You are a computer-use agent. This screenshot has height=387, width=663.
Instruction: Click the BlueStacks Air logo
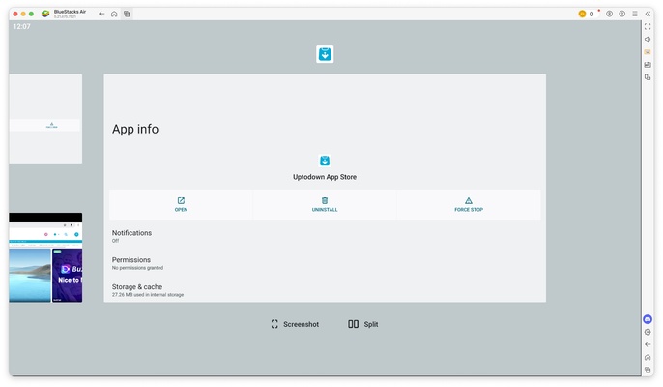click(45, 14)
